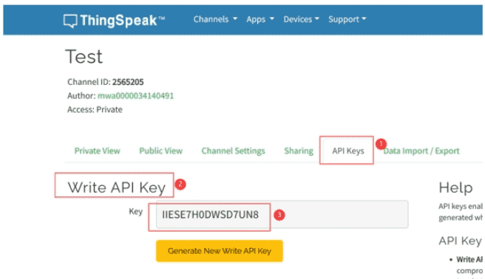Click red annotation marker number 2

coord(180,185)
